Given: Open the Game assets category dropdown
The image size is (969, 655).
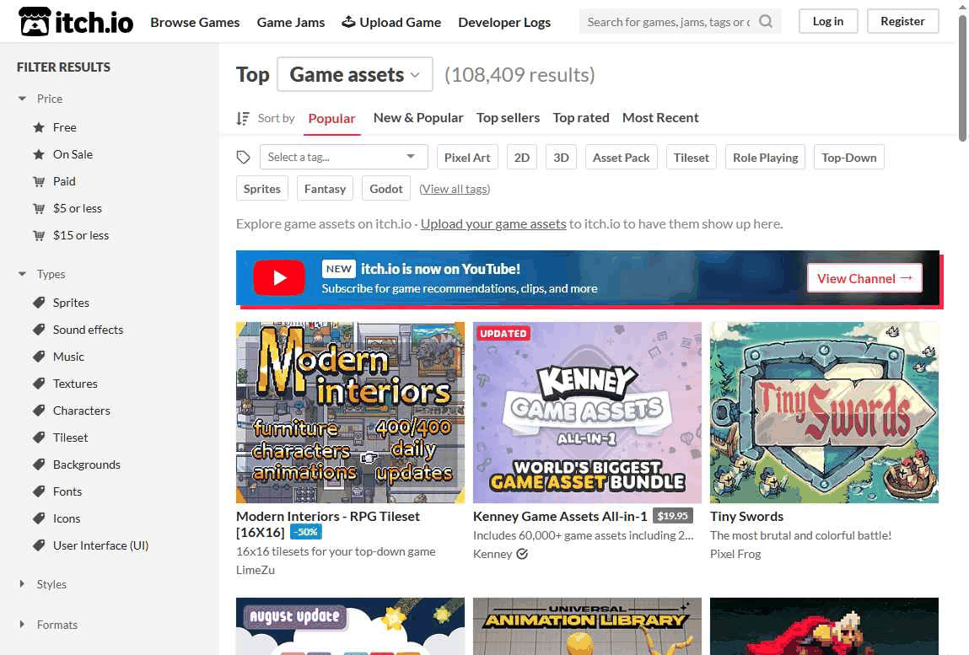Looking at the screenshot, I should [x=355, y=74].
